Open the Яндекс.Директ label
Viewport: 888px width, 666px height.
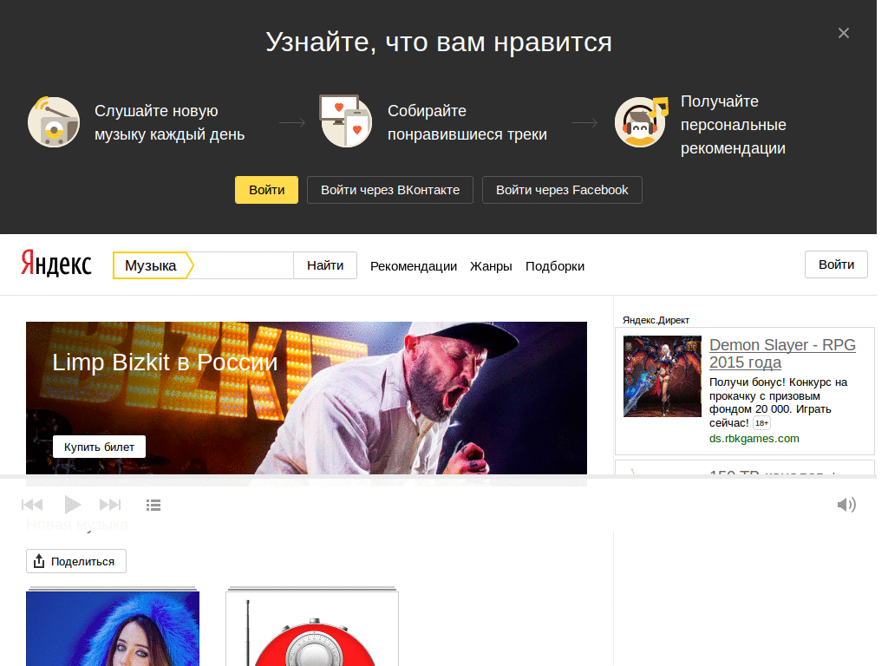click(x=656, y=320)
